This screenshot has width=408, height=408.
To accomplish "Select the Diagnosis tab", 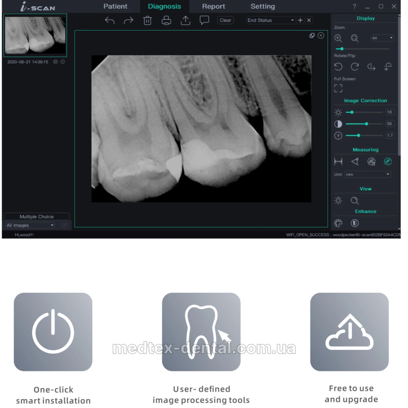I will click(x=164, y=6).
